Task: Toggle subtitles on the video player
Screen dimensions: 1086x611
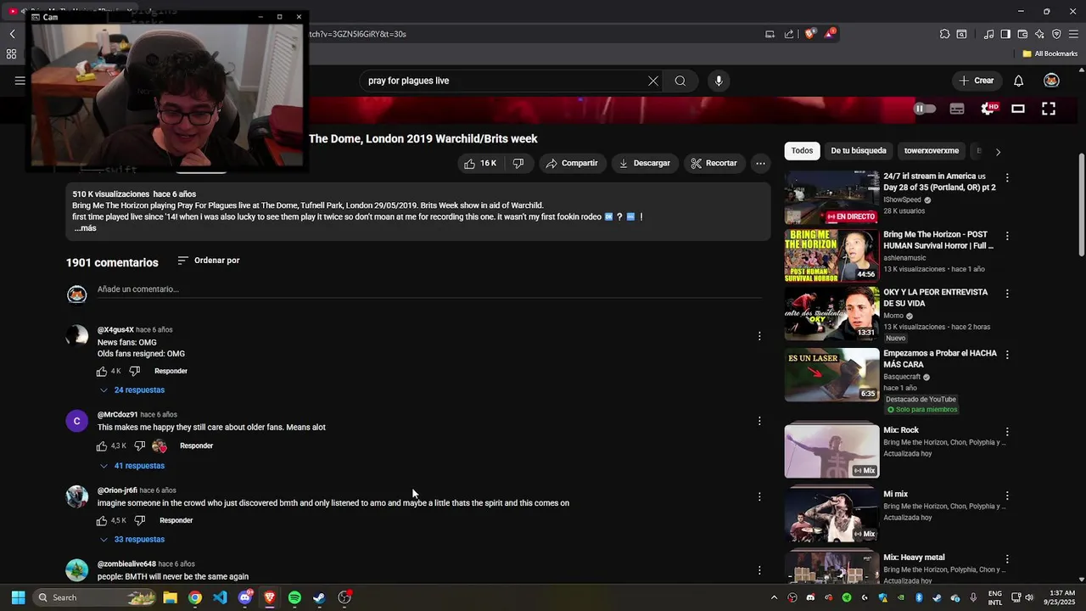Action: click(957, 109)
